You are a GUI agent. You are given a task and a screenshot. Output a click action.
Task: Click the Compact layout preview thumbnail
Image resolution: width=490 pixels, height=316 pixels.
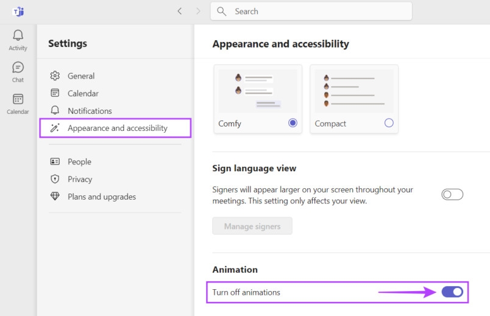354,91
